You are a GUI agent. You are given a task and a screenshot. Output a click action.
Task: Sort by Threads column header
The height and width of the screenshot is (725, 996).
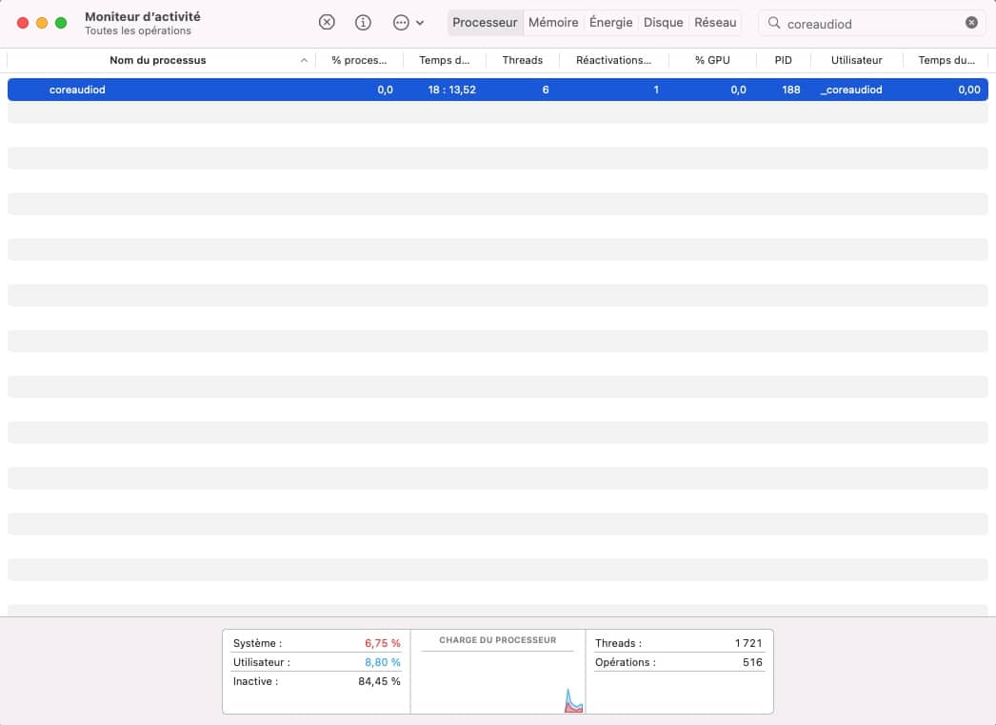(522, 60)
